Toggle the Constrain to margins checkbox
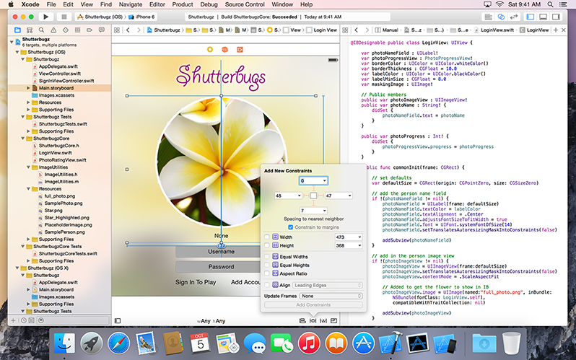 [x=291, y=227]
